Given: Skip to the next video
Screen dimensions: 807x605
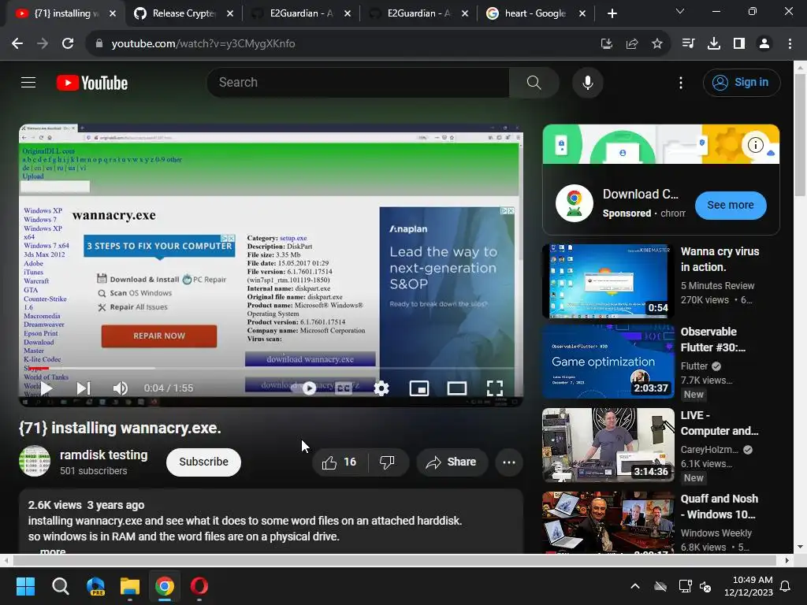Looking at the screenshot, I should point(84,388).
